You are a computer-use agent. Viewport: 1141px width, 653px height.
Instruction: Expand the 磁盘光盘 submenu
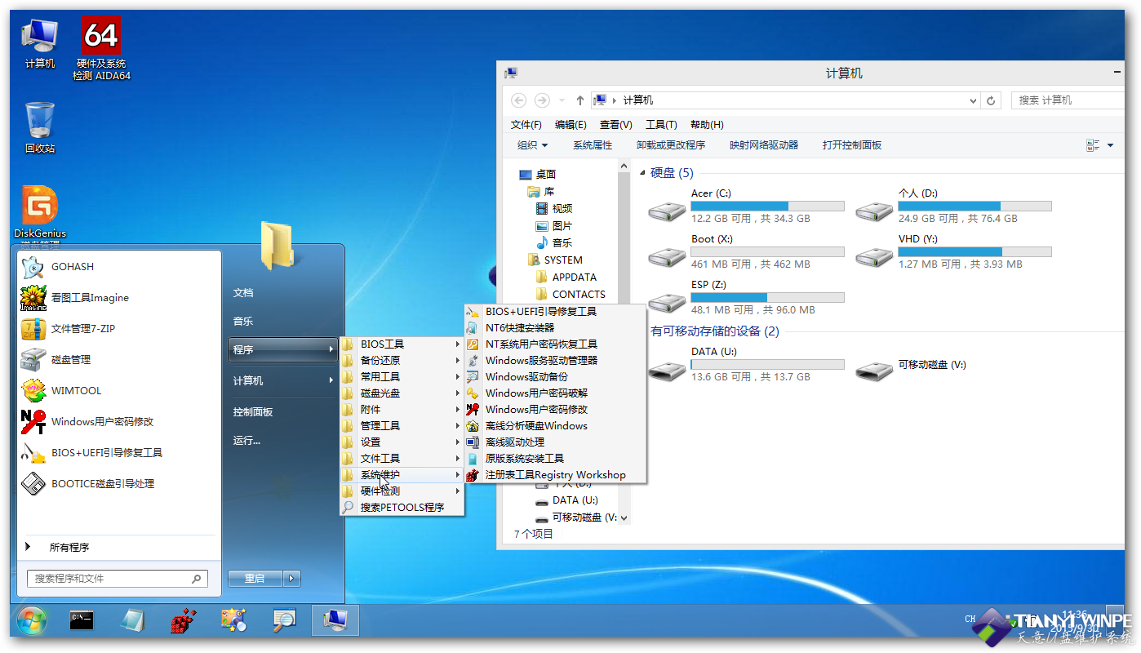click(402, 393)
